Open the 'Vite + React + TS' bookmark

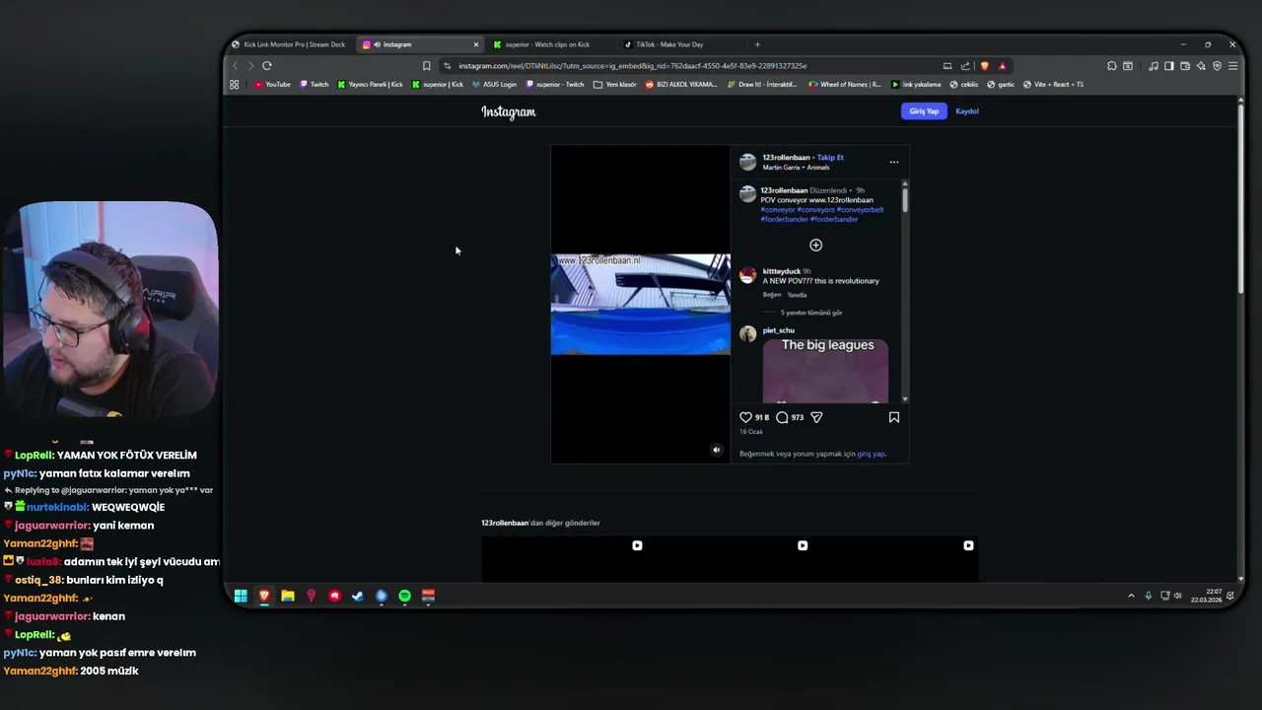1053,85
